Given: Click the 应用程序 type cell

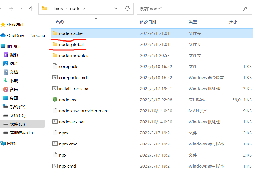Looking at the screenshot, I should [x=197, y=100].
